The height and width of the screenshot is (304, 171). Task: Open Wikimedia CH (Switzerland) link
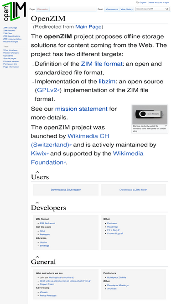coord(70,140)
